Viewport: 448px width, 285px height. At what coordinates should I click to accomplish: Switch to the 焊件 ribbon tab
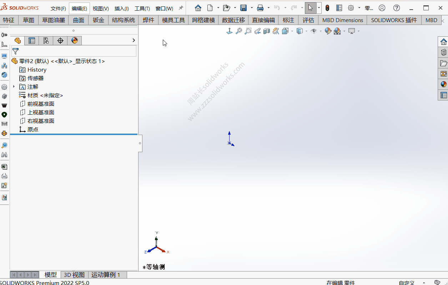click(x=149, y=20)
